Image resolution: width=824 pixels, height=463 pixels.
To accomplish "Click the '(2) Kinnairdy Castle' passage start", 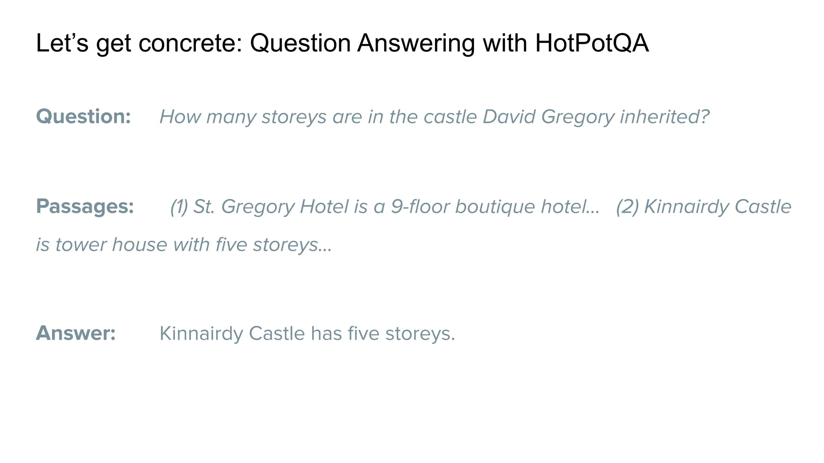I will (x=704, y=207).
